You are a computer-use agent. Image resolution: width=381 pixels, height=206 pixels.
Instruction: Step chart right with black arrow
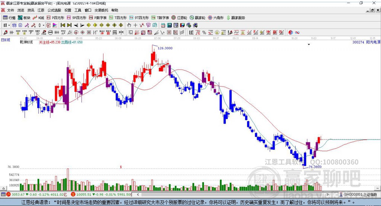[82, 25]
